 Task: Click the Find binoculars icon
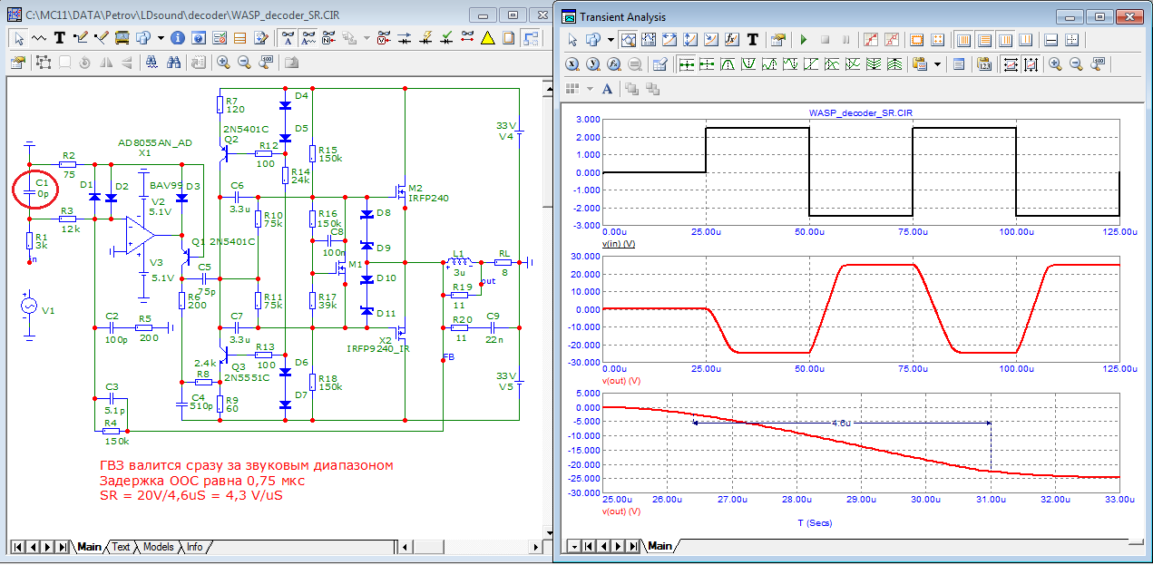[x=151, y=63]
